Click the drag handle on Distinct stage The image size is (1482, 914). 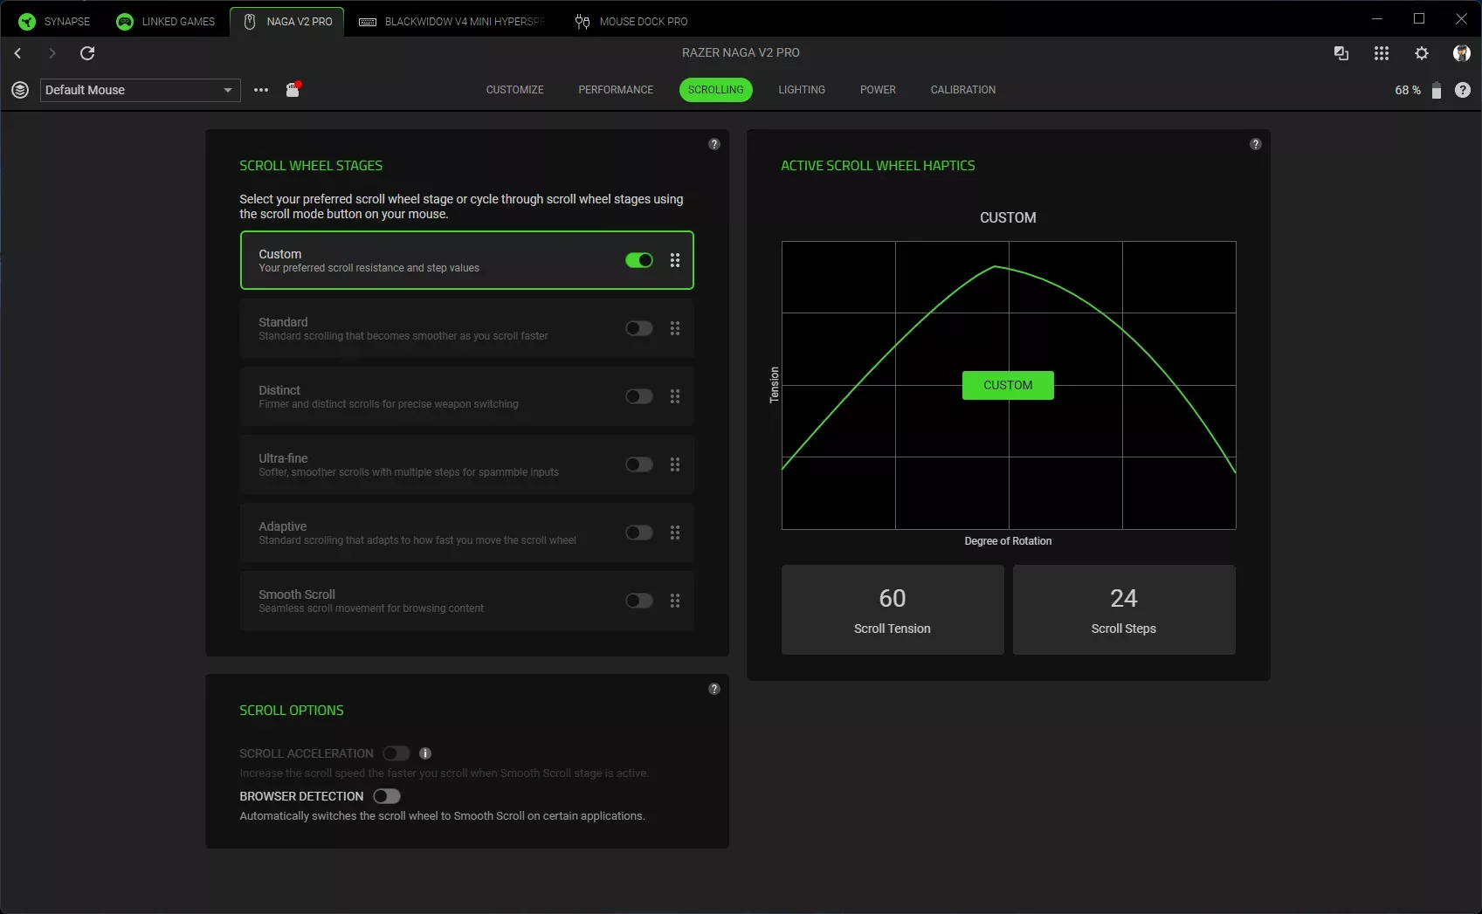coord(675,396)
